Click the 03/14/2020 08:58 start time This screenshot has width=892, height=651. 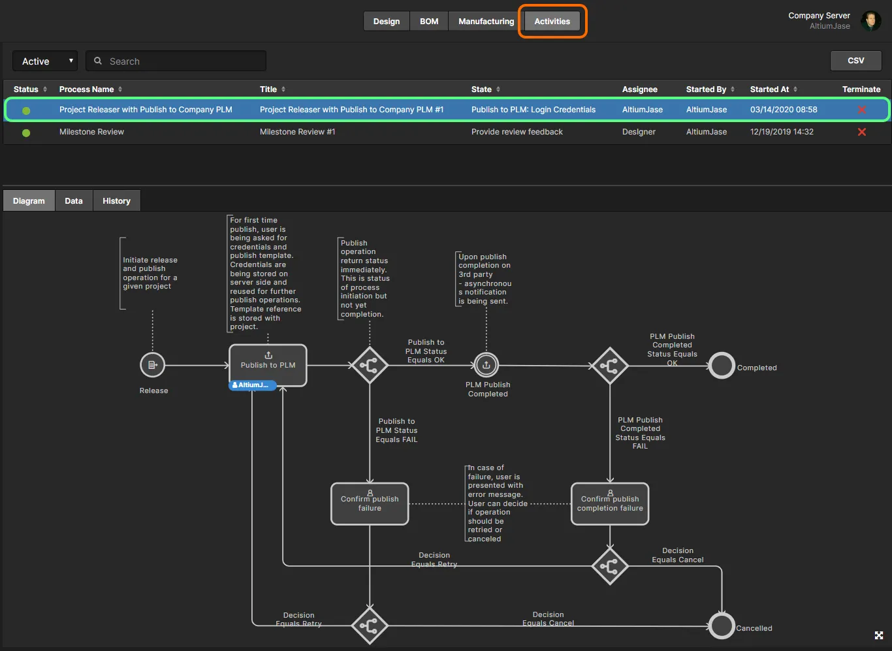click(x=784, y=110)
